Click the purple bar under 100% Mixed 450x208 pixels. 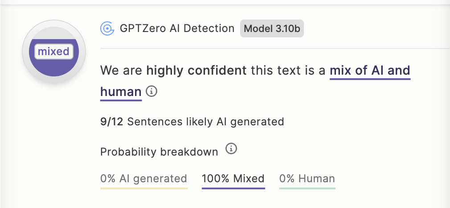coord(233,188)
